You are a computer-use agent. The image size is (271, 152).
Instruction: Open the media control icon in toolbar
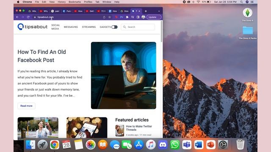pos(133,17)
